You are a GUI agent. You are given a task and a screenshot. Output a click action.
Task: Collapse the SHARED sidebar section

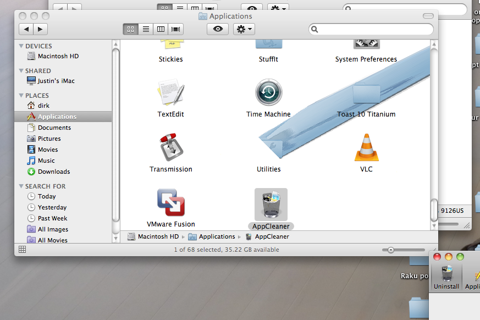[21, 71]
